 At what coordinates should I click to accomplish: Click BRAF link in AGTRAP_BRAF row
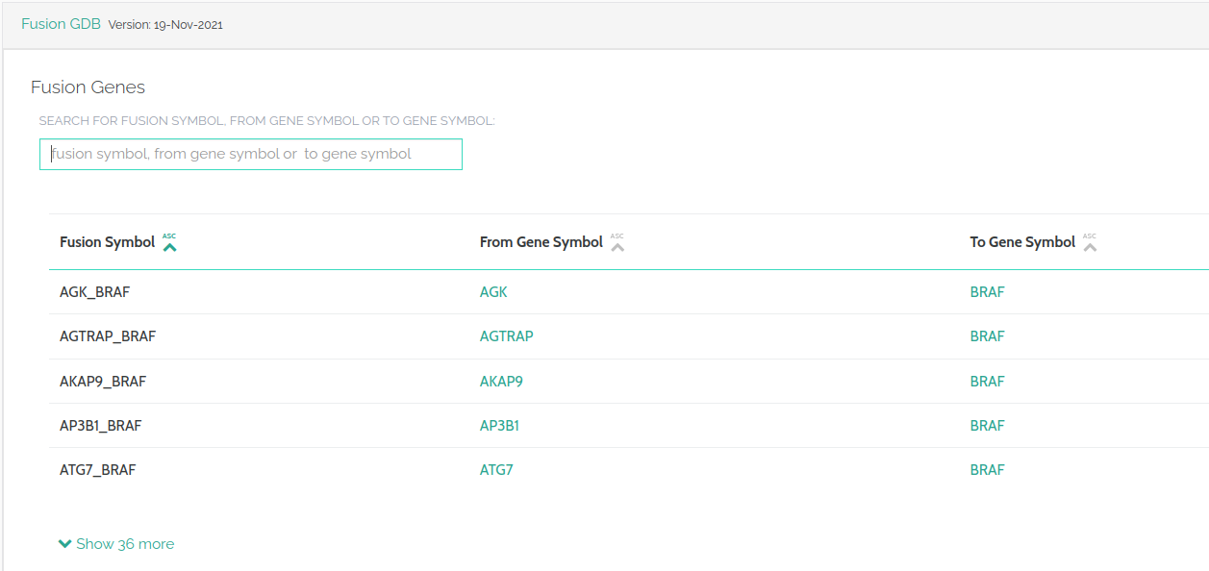987,336
